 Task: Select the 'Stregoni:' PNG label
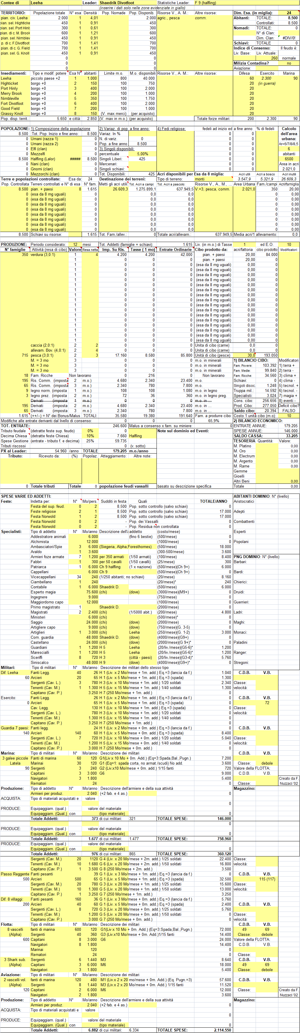(241, 662)
